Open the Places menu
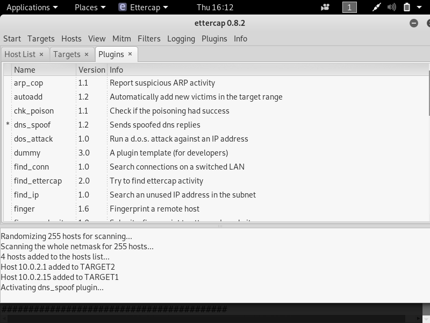 point(90,8)
